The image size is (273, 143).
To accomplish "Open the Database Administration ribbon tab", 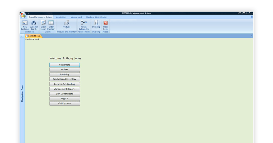I will click(97, 17).
